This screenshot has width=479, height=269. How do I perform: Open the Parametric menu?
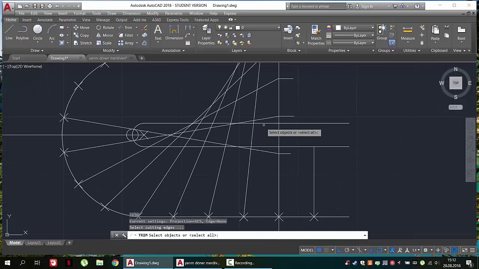click(x=174, y=13)
